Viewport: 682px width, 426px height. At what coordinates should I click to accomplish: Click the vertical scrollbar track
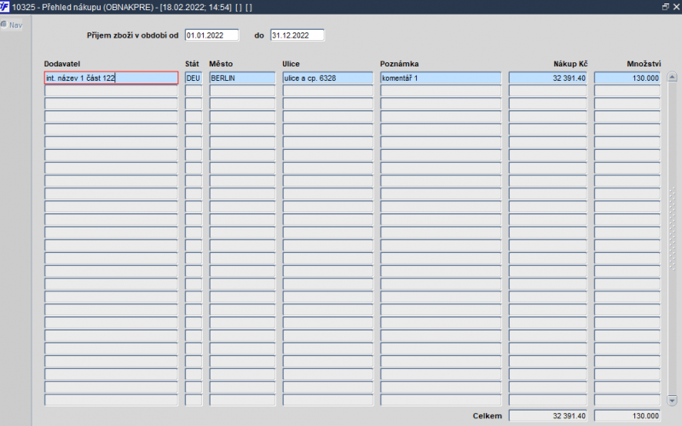point(672,239)
